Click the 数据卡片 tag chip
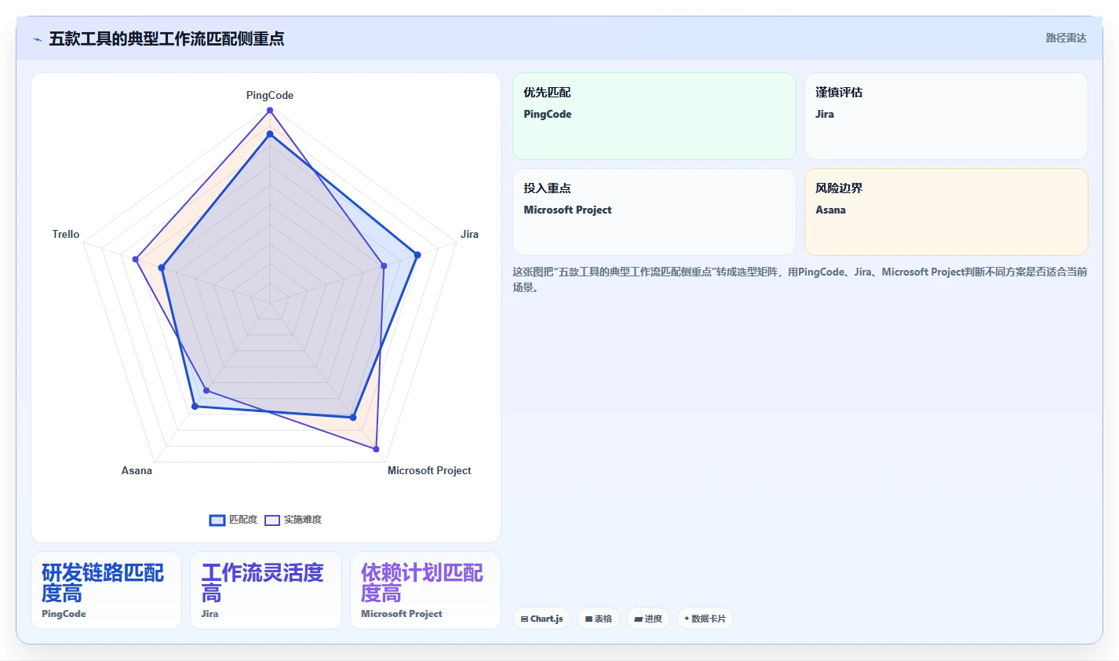This screenshot has height=661, width=1119. pyautogui.click(x=705, y=619)
